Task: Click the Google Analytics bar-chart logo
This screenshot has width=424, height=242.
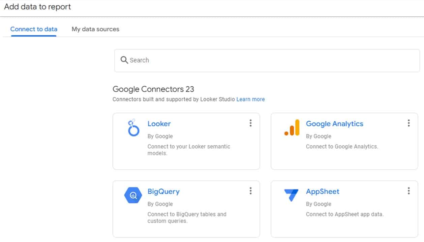Action: (x=292, y=127)
